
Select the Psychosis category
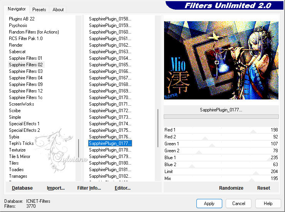click(18, 25)
